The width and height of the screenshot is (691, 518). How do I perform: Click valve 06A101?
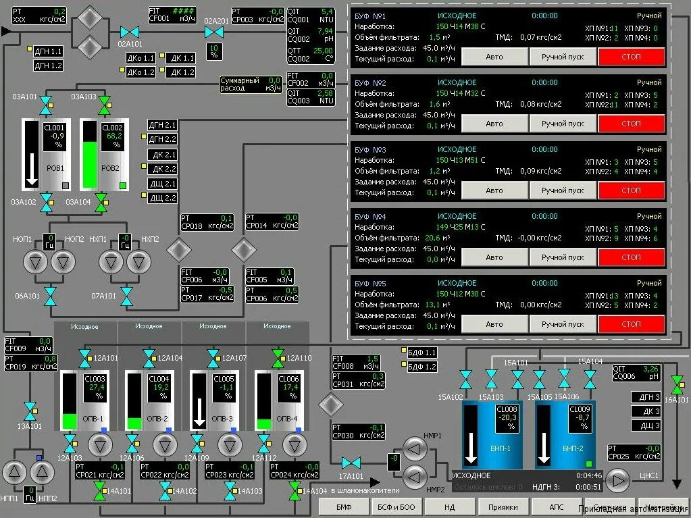click(51, 296)
